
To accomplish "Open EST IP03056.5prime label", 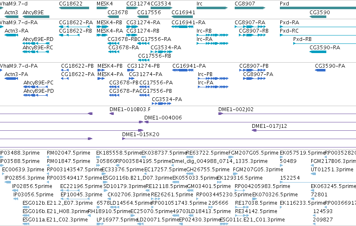I will (x=33, y=195).
